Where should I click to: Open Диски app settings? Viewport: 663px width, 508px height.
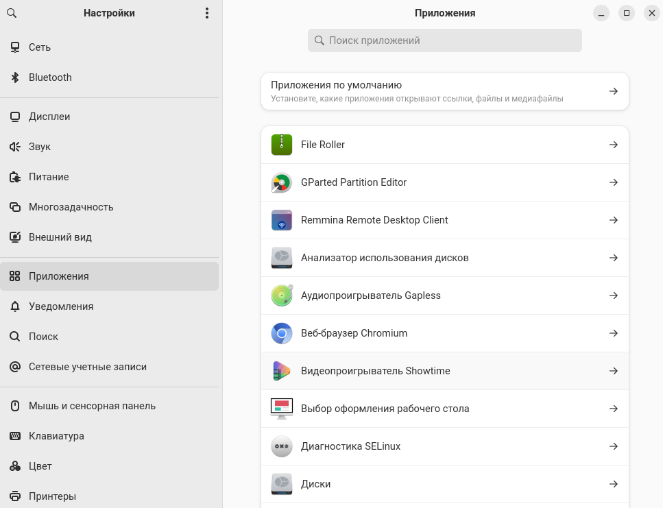pyautogui.click(x=445, y=484)
